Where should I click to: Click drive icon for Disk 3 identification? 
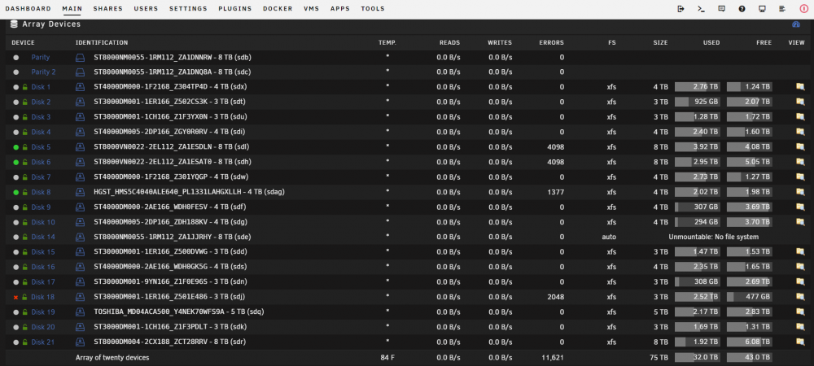point(80,117)
